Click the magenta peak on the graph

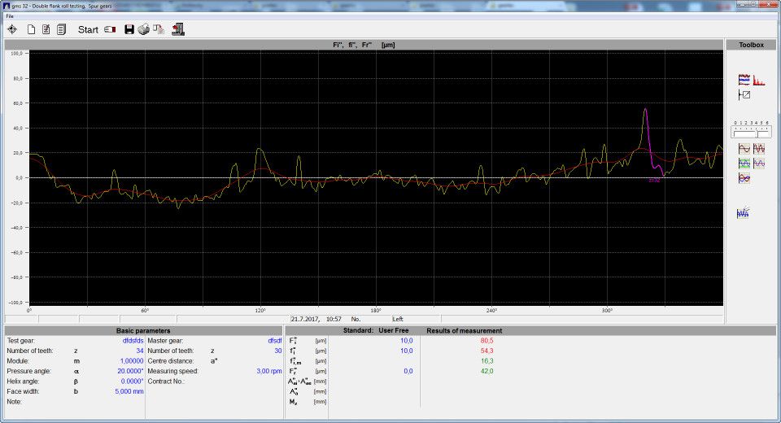(646, 112)
